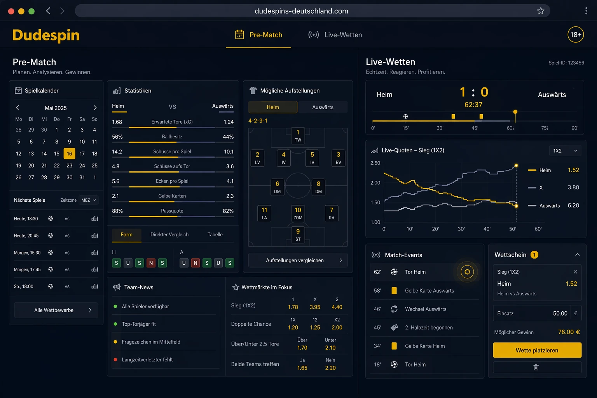Switch to Live-Wetten tab
Viewport: 597px width, 398px height.
point(335,35)
